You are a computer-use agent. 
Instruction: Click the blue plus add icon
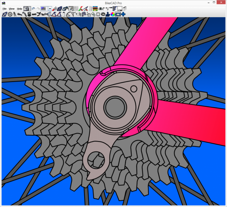pos(124,14)
